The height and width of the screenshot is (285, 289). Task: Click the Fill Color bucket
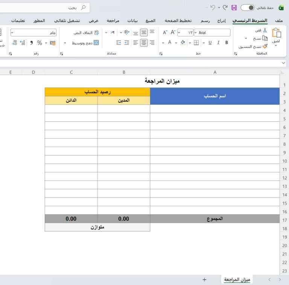coord(183,43)
